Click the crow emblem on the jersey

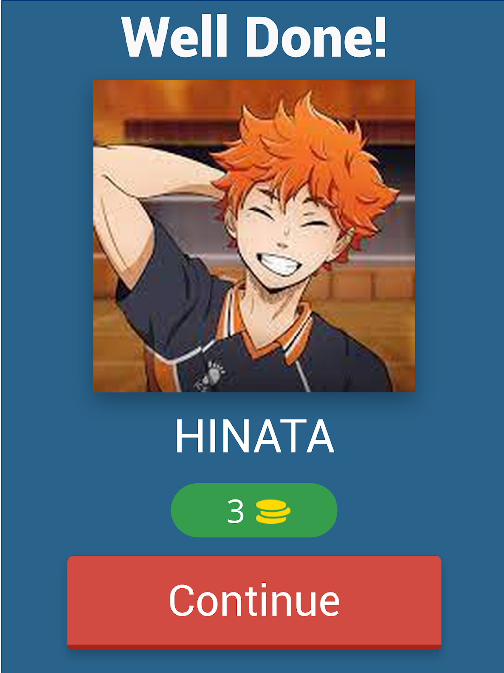point(210,376)
